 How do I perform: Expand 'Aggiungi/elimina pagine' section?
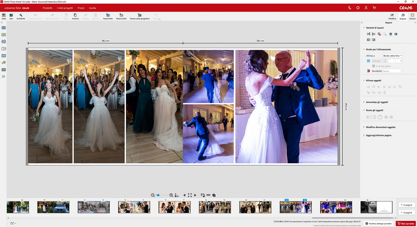pos(364,135)
